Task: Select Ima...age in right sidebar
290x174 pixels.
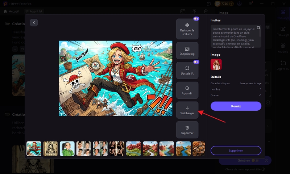Action: pos(283,14)
